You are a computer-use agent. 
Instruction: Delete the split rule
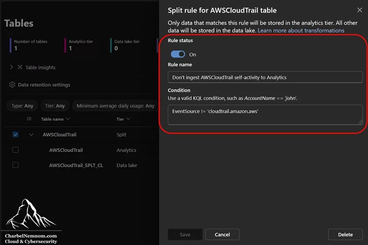pos(345,234)
